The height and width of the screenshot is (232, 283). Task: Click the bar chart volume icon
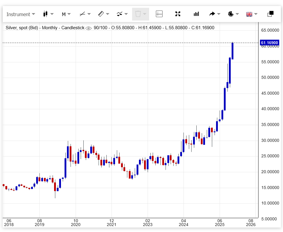coord(196,14)
